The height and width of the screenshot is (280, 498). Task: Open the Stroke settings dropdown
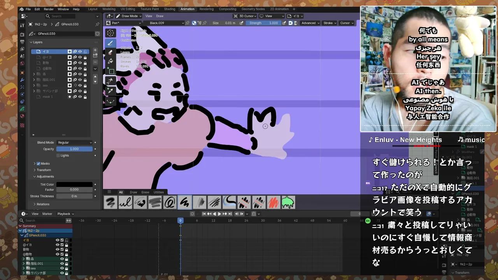click(330, 23)
